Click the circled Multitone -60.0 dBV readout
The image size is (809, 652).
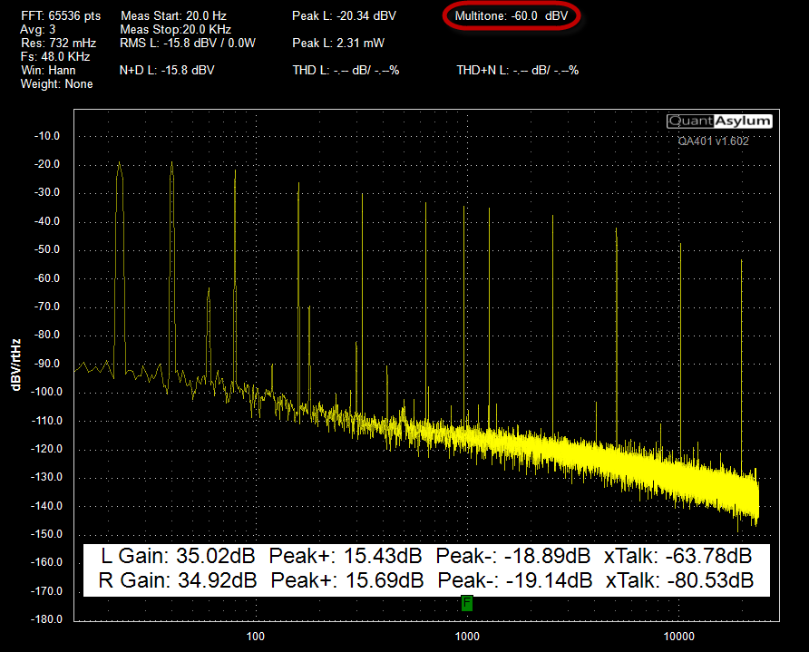point(511,15)
